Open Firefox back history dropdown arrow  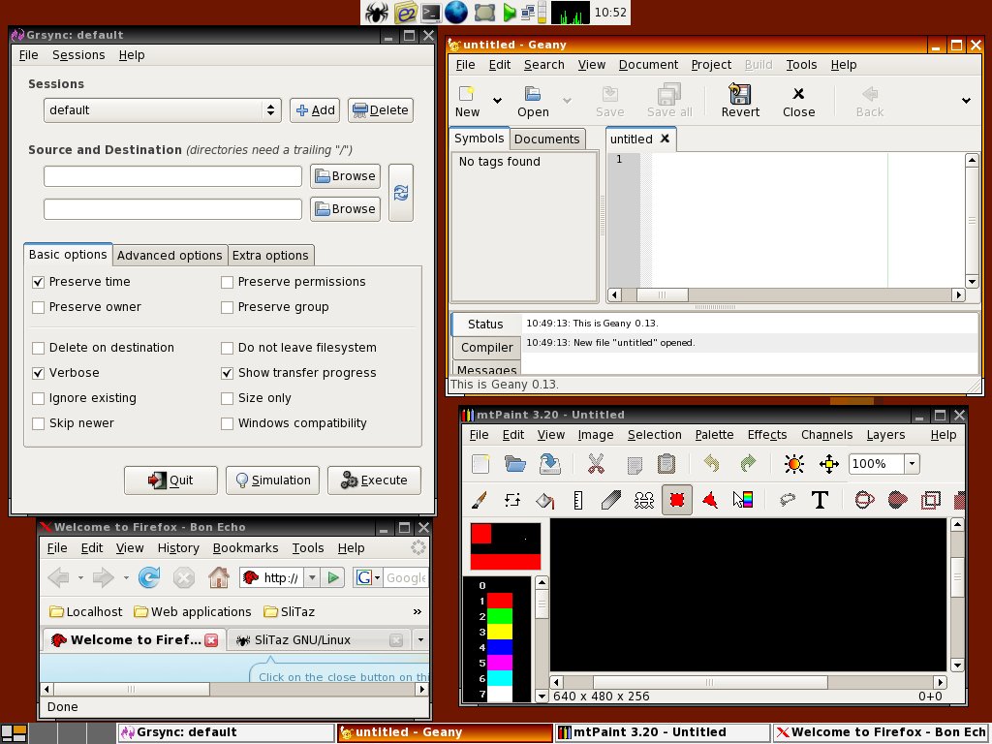pos(80,577)
